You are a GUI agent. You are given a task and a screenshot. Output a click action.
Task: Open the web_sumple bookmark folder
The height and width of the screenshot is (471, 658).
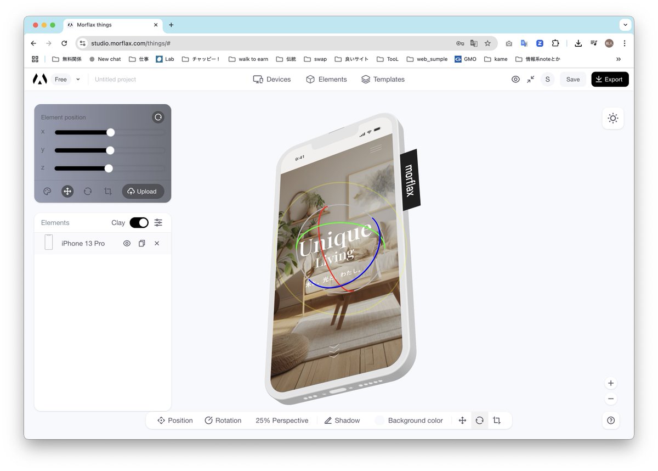pos(427,59)
